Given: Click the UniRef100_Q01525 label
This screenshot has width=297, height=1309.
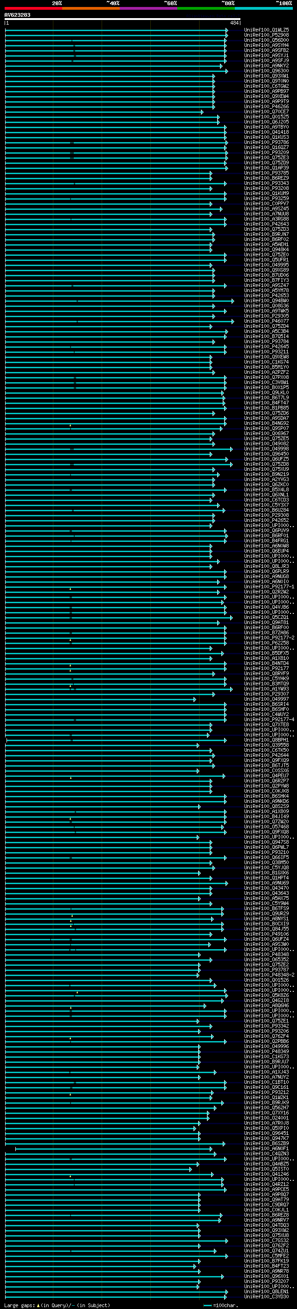Looking at the screenshot, I should pos(266,117).
